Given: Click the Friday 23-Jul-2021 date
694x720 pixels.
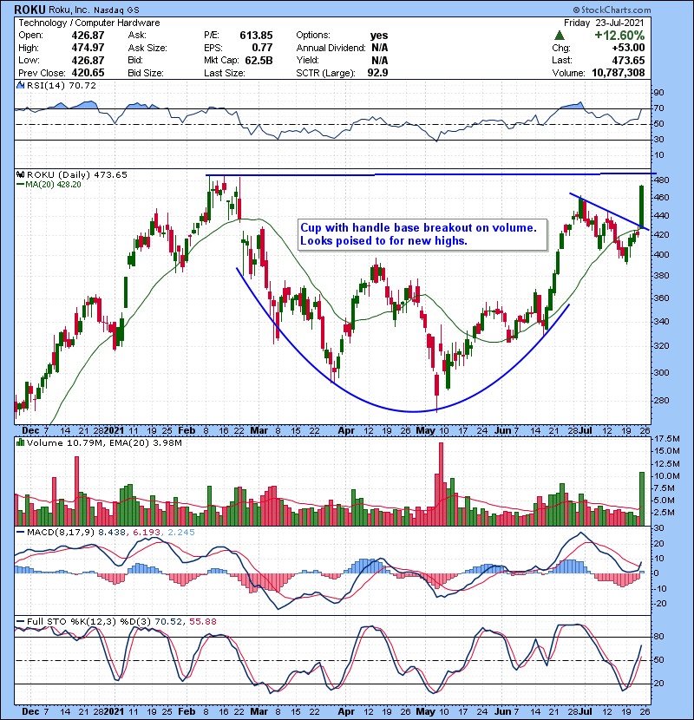Looking at the screenshot, I should coord(604,23).
